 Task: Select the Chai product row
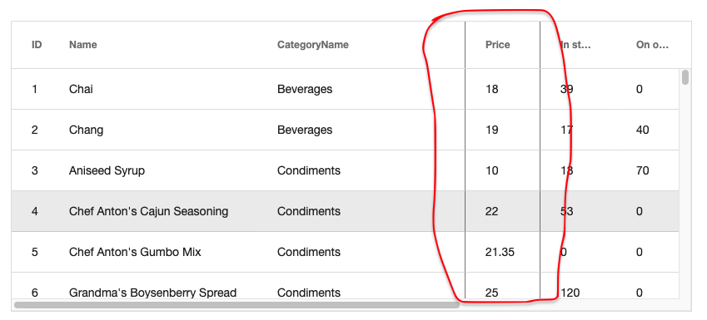click(345, 89)
